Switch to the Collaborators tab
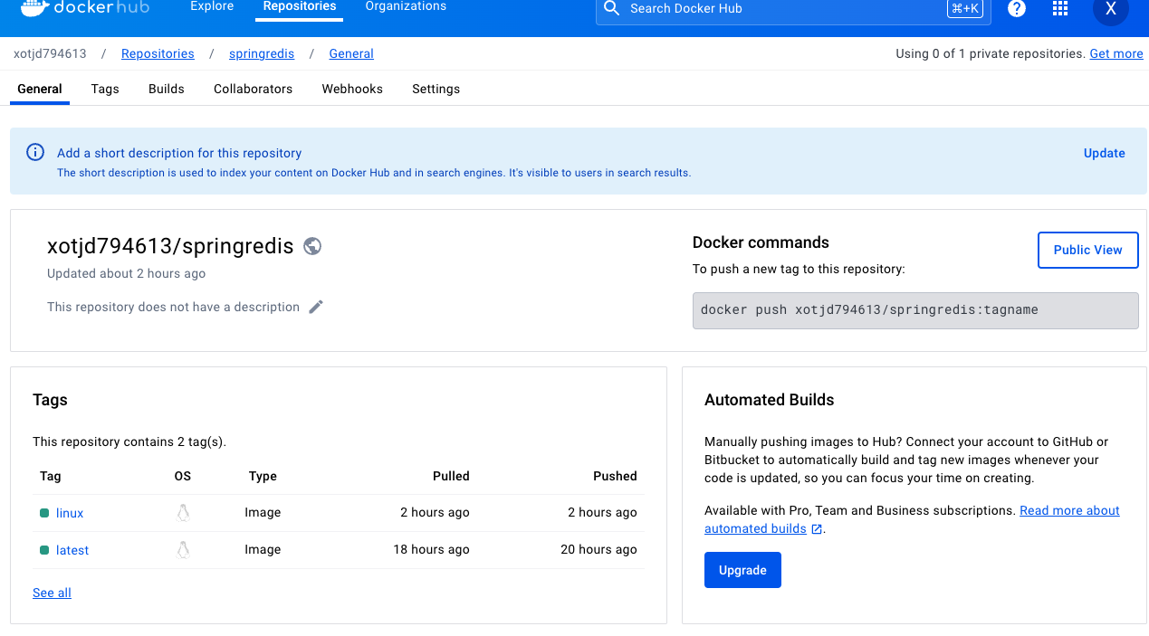 click(254, 89)
